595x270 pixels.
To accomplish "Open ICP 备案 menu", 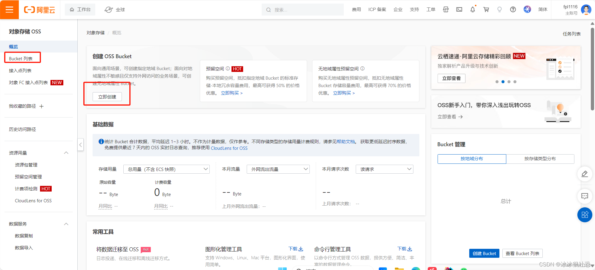I will click(x=377, y=10).
